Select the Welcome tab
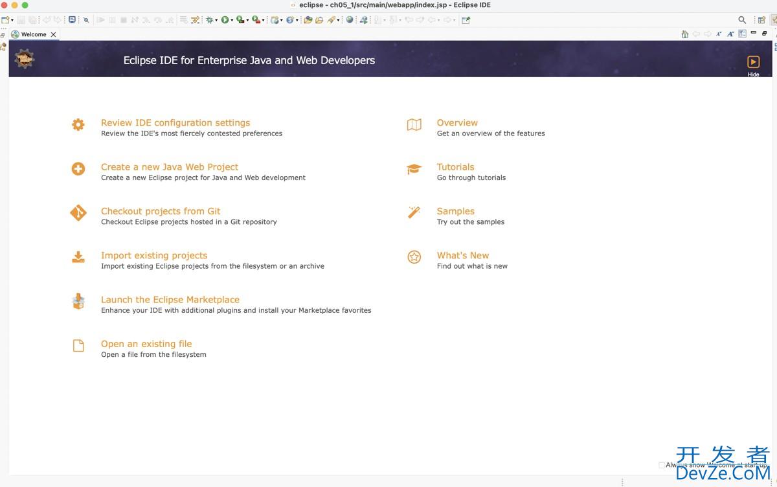The height and width of the screenshot is (487, 777). coord(33,34)
